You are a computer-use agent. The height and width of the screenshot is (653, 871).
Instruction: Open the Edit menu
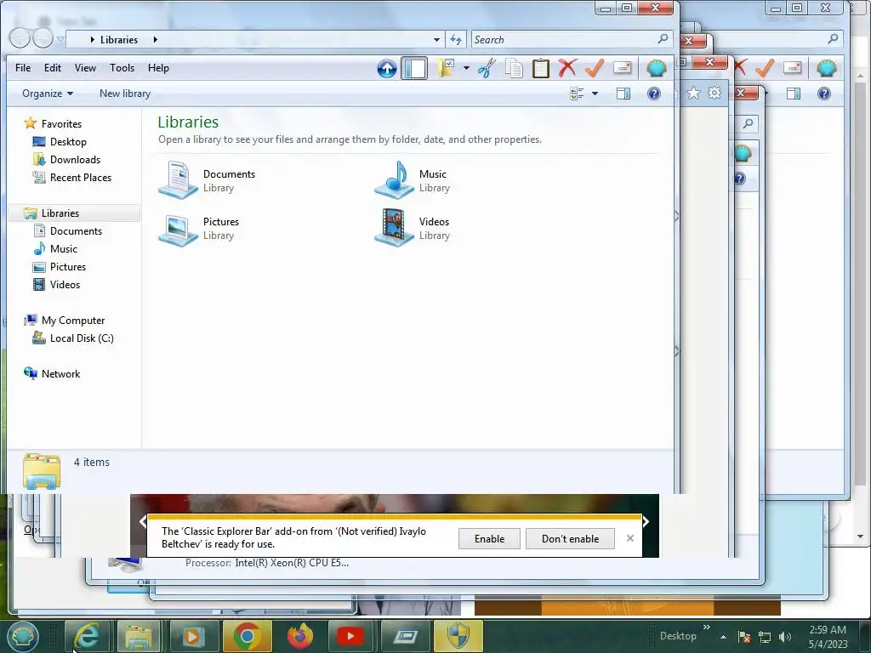tap(52, 68)
